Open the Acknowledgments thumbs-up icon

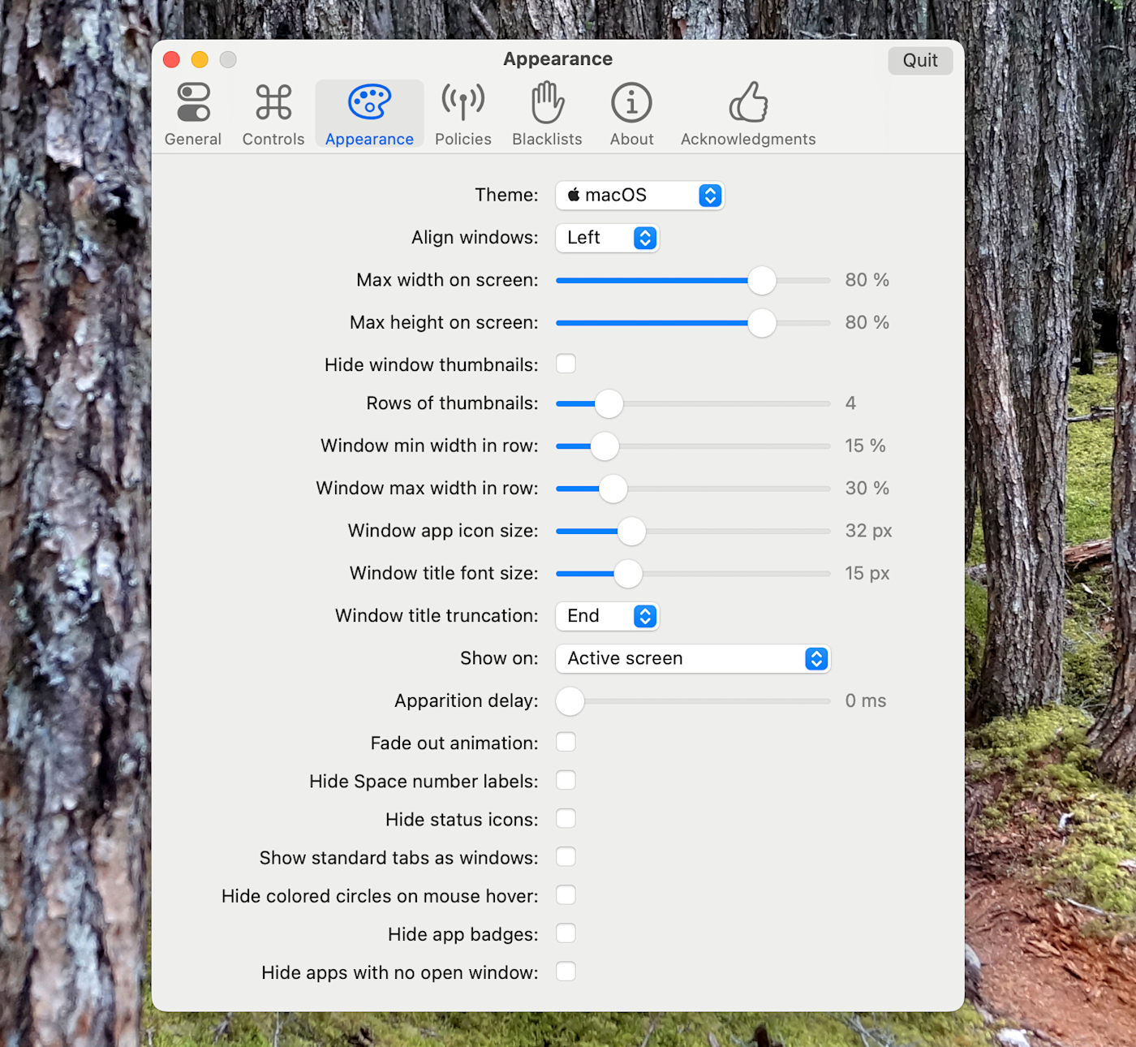pos(748,102)
